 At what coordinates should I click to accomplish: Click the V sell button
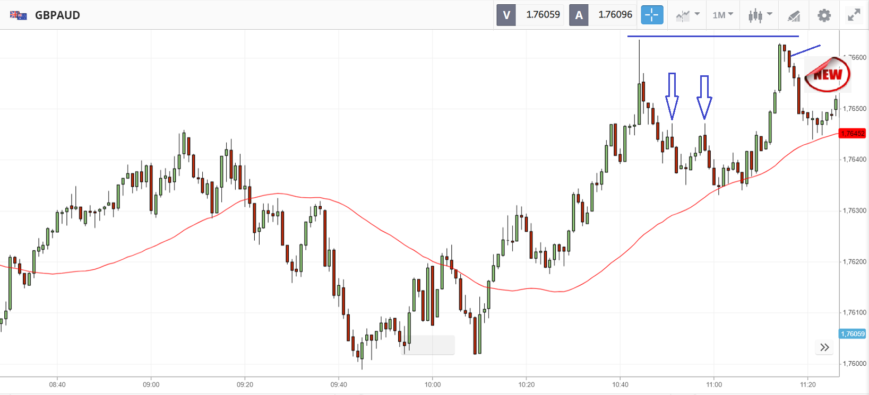pos(506,15)
